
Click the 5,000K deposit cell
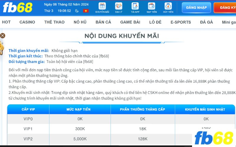click(x=80, y=139)
